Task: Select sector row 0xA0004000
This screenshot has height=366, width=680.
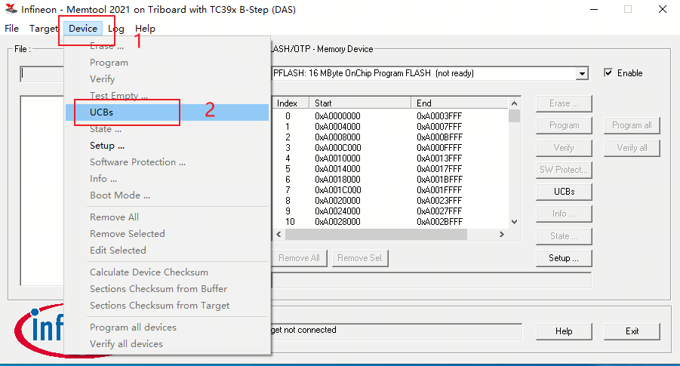Action: [x=390, y=127]
